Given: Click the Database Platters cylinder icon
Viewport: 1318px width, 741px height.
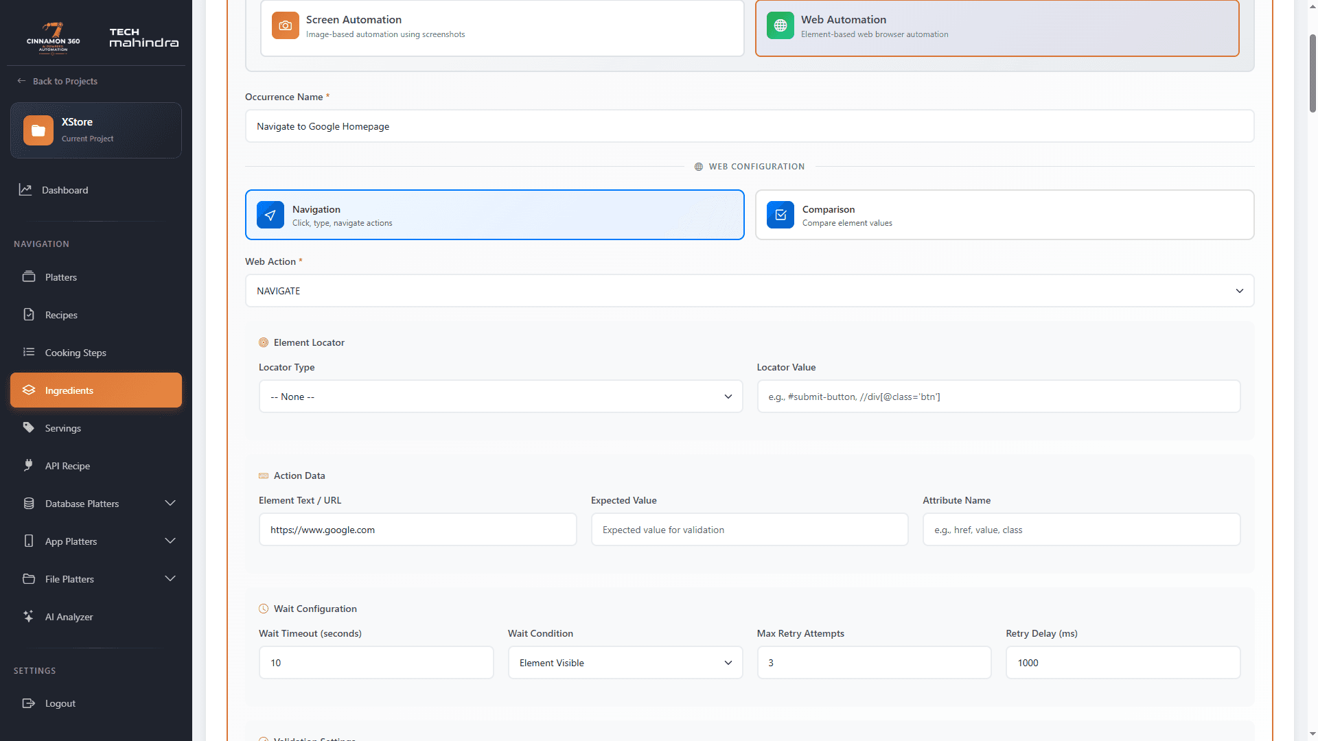Looking at the screenshot, I should point(29,503).
